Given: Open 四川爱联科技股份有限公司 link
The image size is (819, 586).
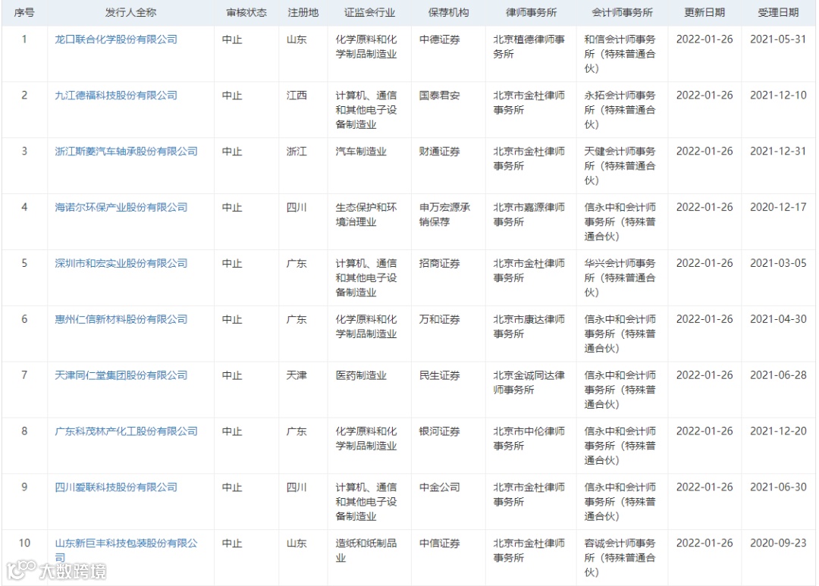Looking at the screenshot, I should tap(116, 487).
